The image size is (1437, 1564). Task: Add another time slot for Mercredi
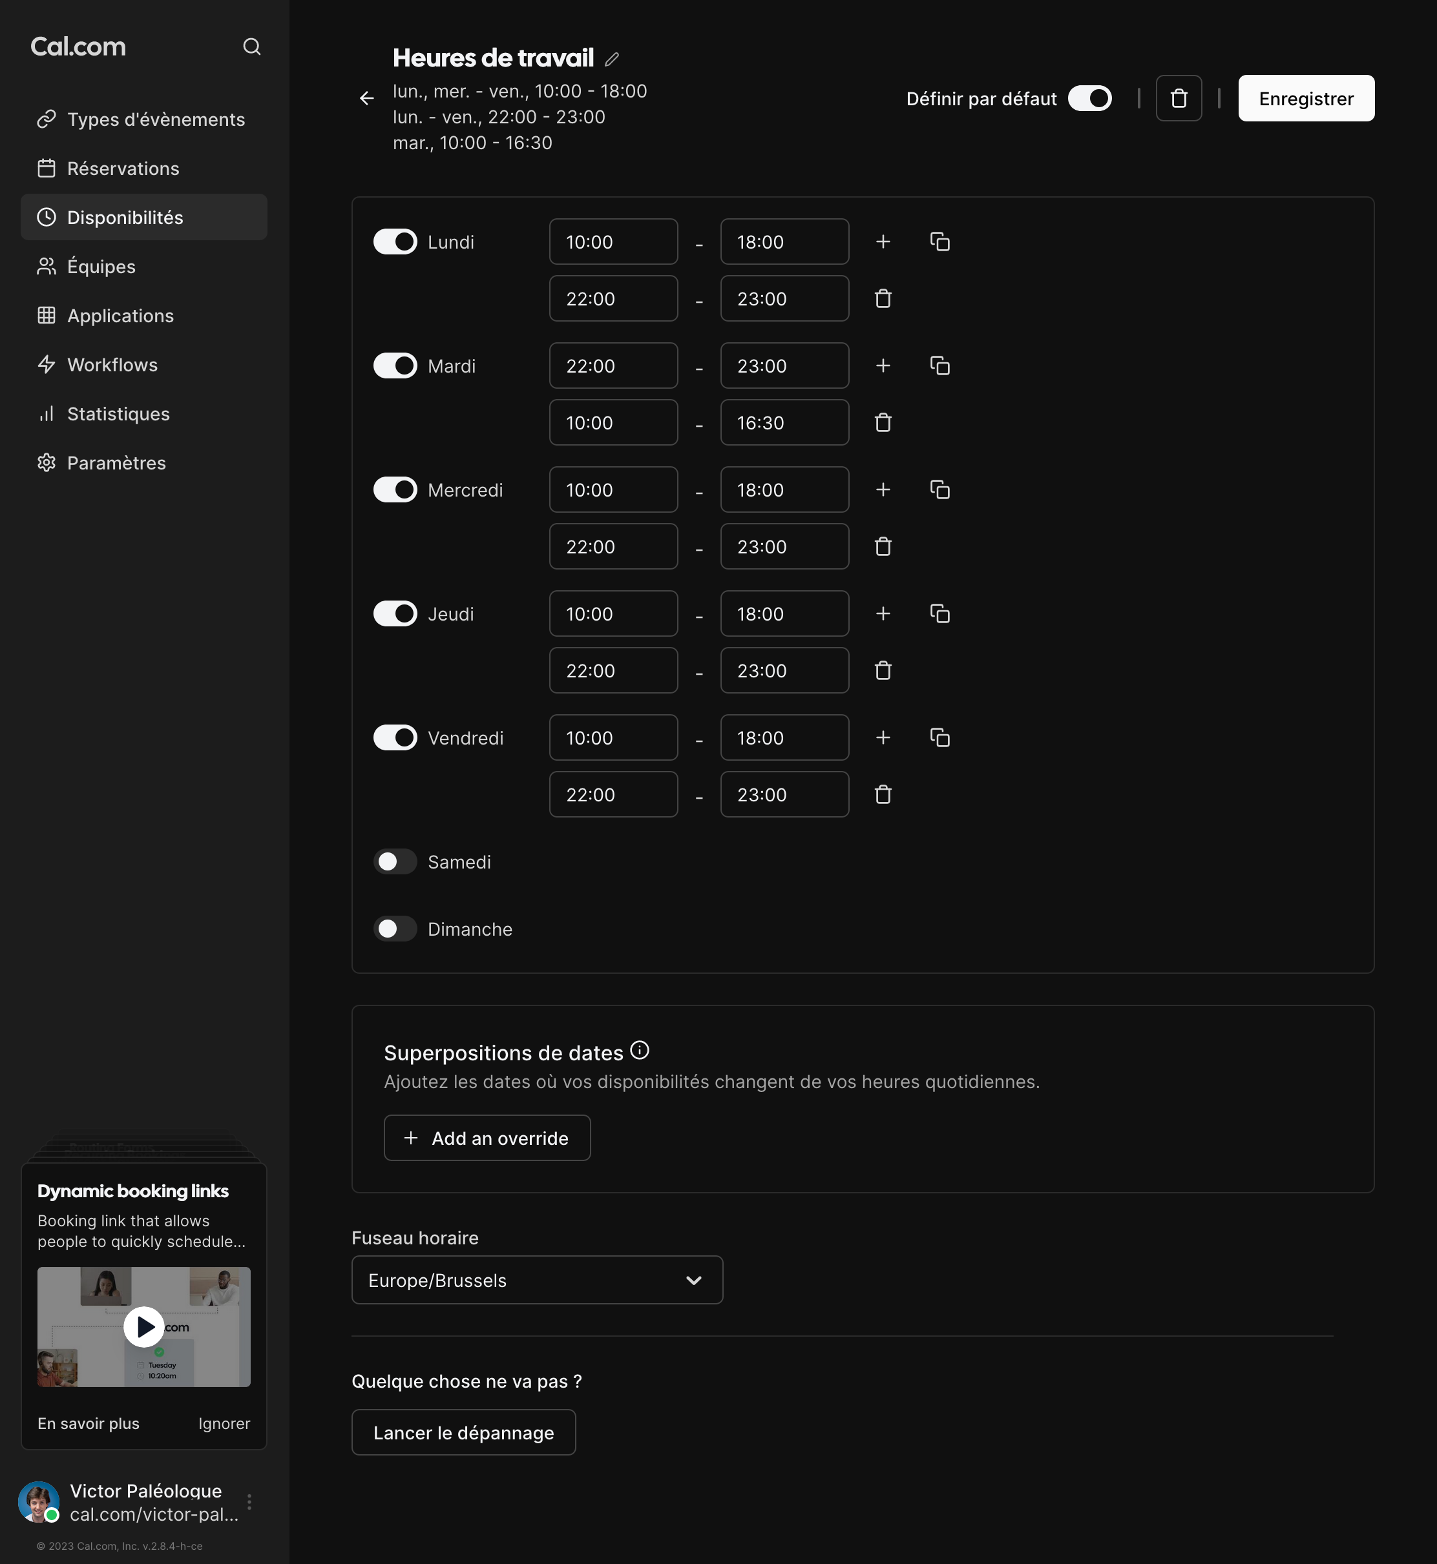(x=883, y=489)
